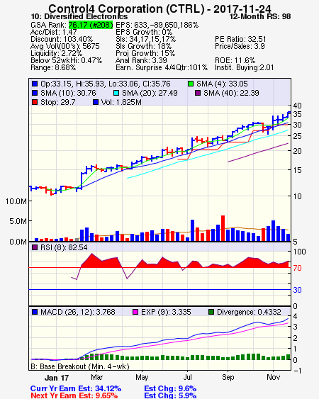Click the green Divergence legend square
The image size is (319, 399).
click(211, 312)
